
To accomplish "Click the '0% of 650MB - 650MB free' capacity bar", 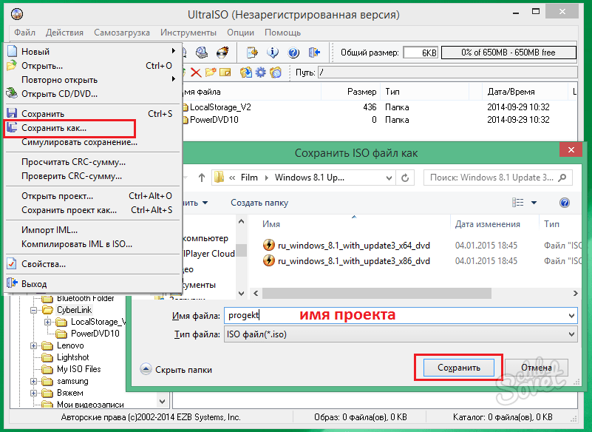I will pyautogui.click(x=508, y=53).
